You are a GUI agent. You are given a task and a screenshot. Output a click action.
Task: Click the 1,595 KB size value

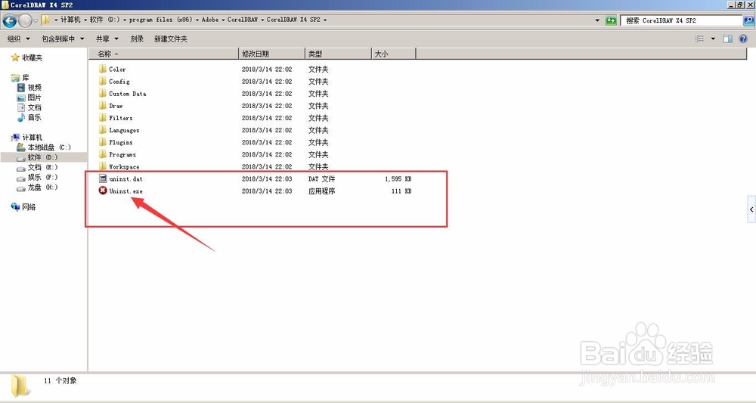point(398,179)
